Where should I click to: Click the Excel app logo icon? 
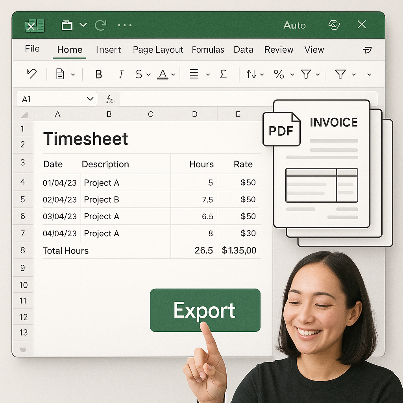pyautogui.click(x=35, y=26)
